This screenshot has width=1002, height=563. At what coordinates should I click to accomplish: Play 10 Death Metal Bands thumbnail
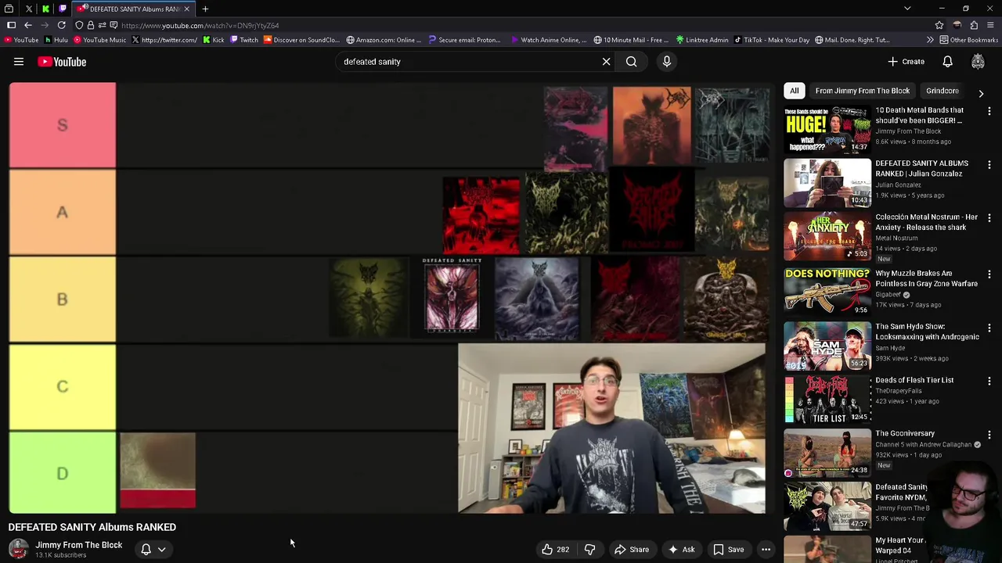(827, 130)
